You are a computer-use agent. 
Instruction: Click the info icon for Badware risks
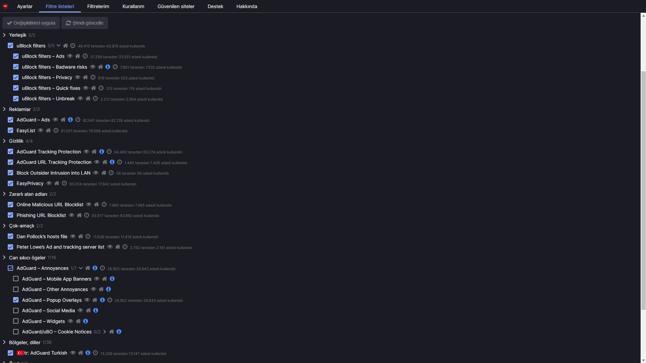(x=108, y=67)
